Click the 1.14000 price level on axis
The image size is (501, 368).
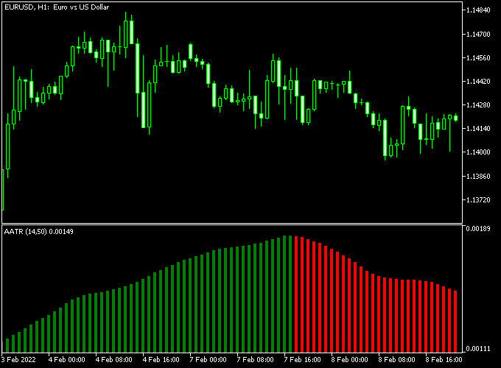click(x=479, y=152)
